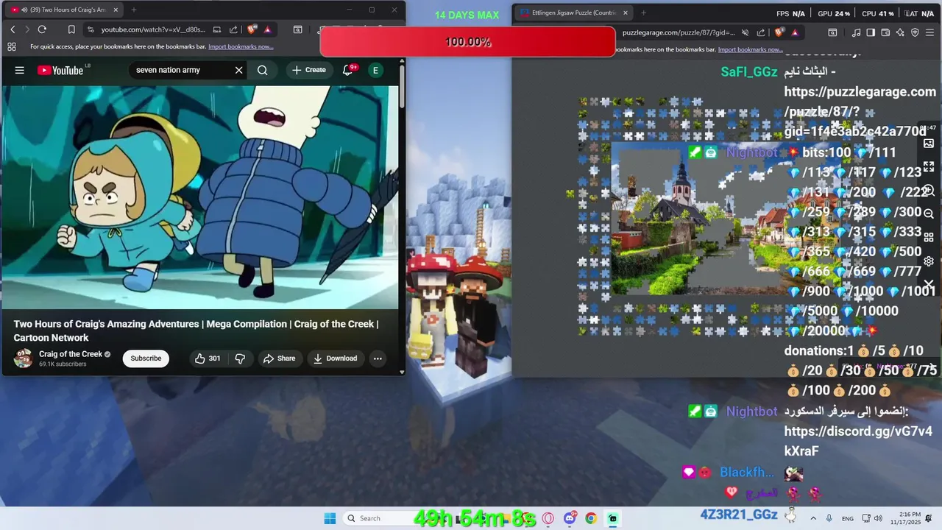Show hidden system tray icons

point(813,518)
